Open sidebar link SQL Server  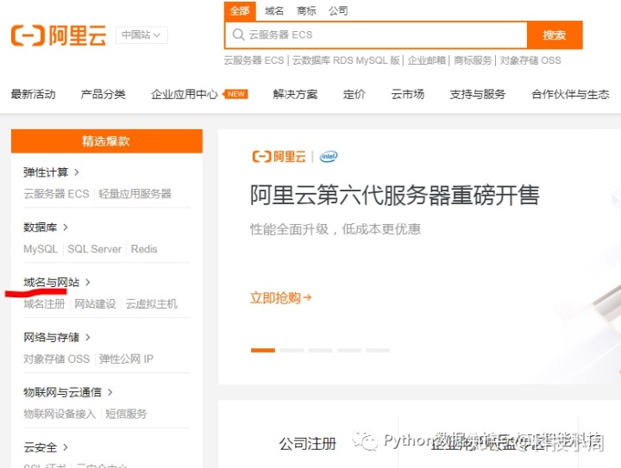tap(94, 249)
